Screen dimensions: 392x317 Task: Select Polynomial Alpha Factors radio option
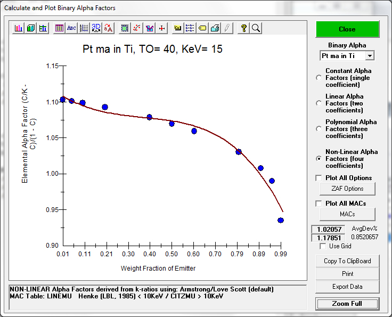point(319,129)
